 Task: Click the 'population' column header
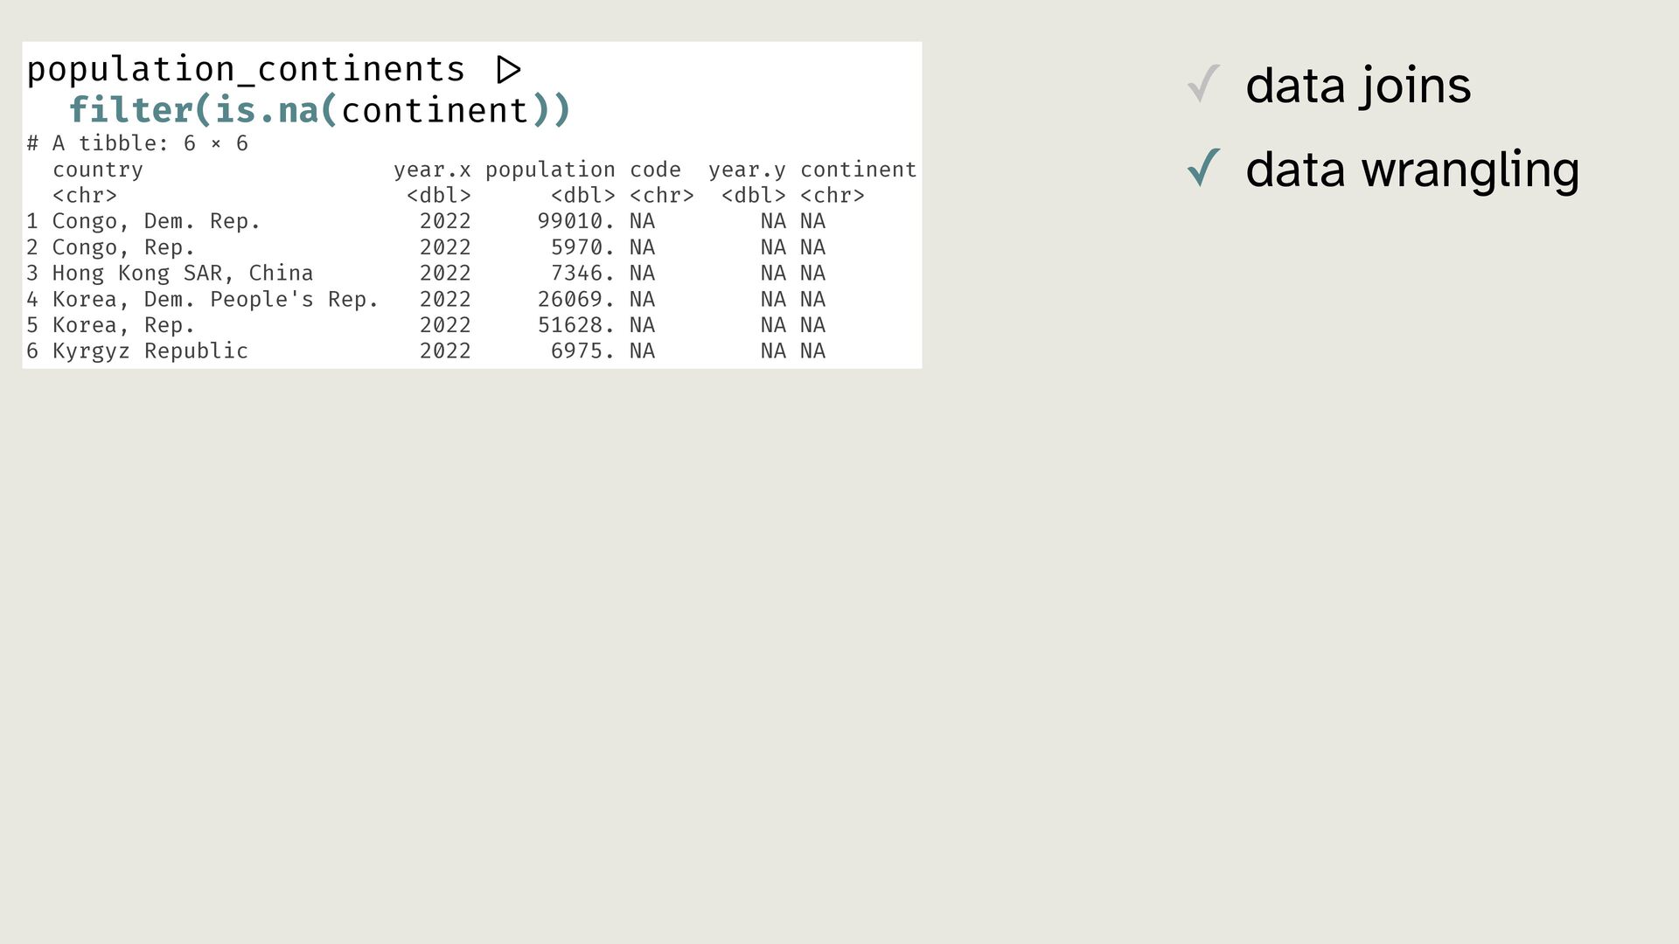pos(550,170)
